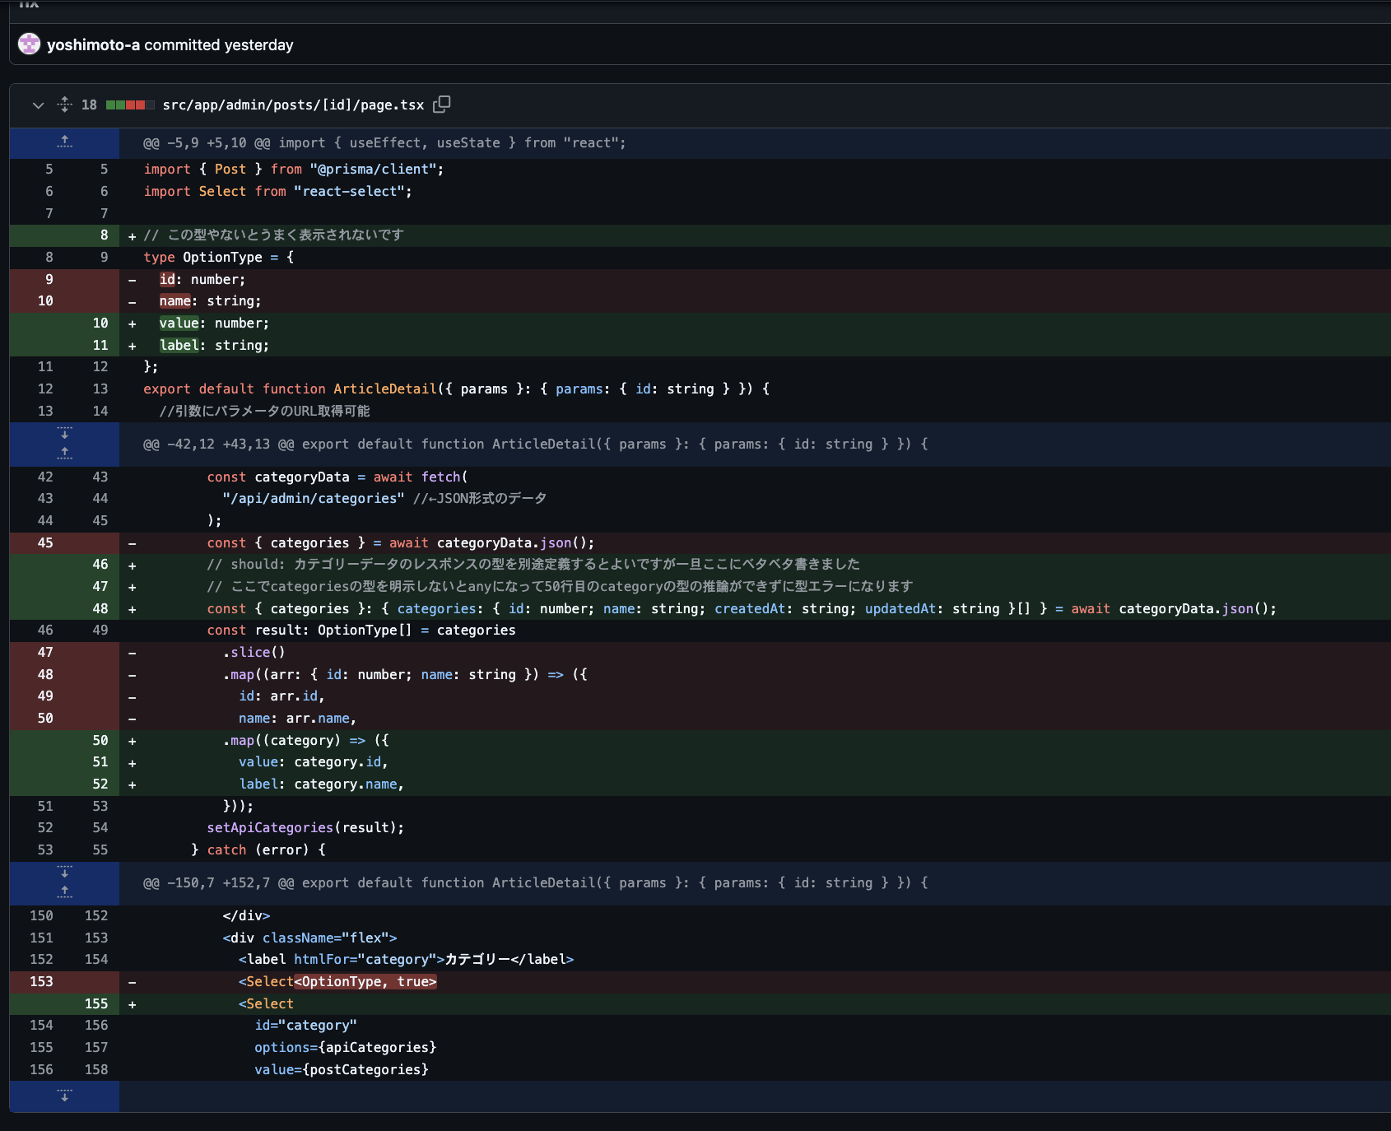Select deleted line number 45
The image size is (1391, 1131).
(45, 543)
